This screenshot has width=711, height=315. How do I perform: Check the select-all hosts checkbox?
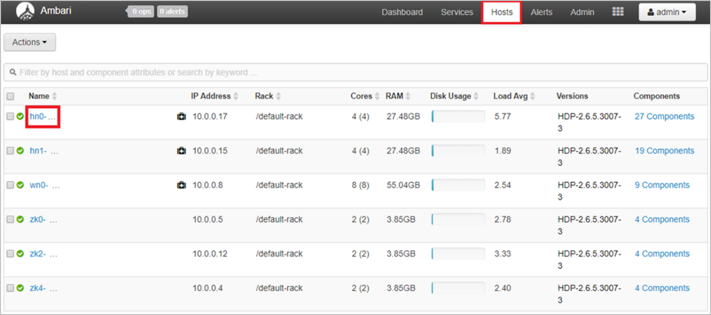[x=10, y=96]
